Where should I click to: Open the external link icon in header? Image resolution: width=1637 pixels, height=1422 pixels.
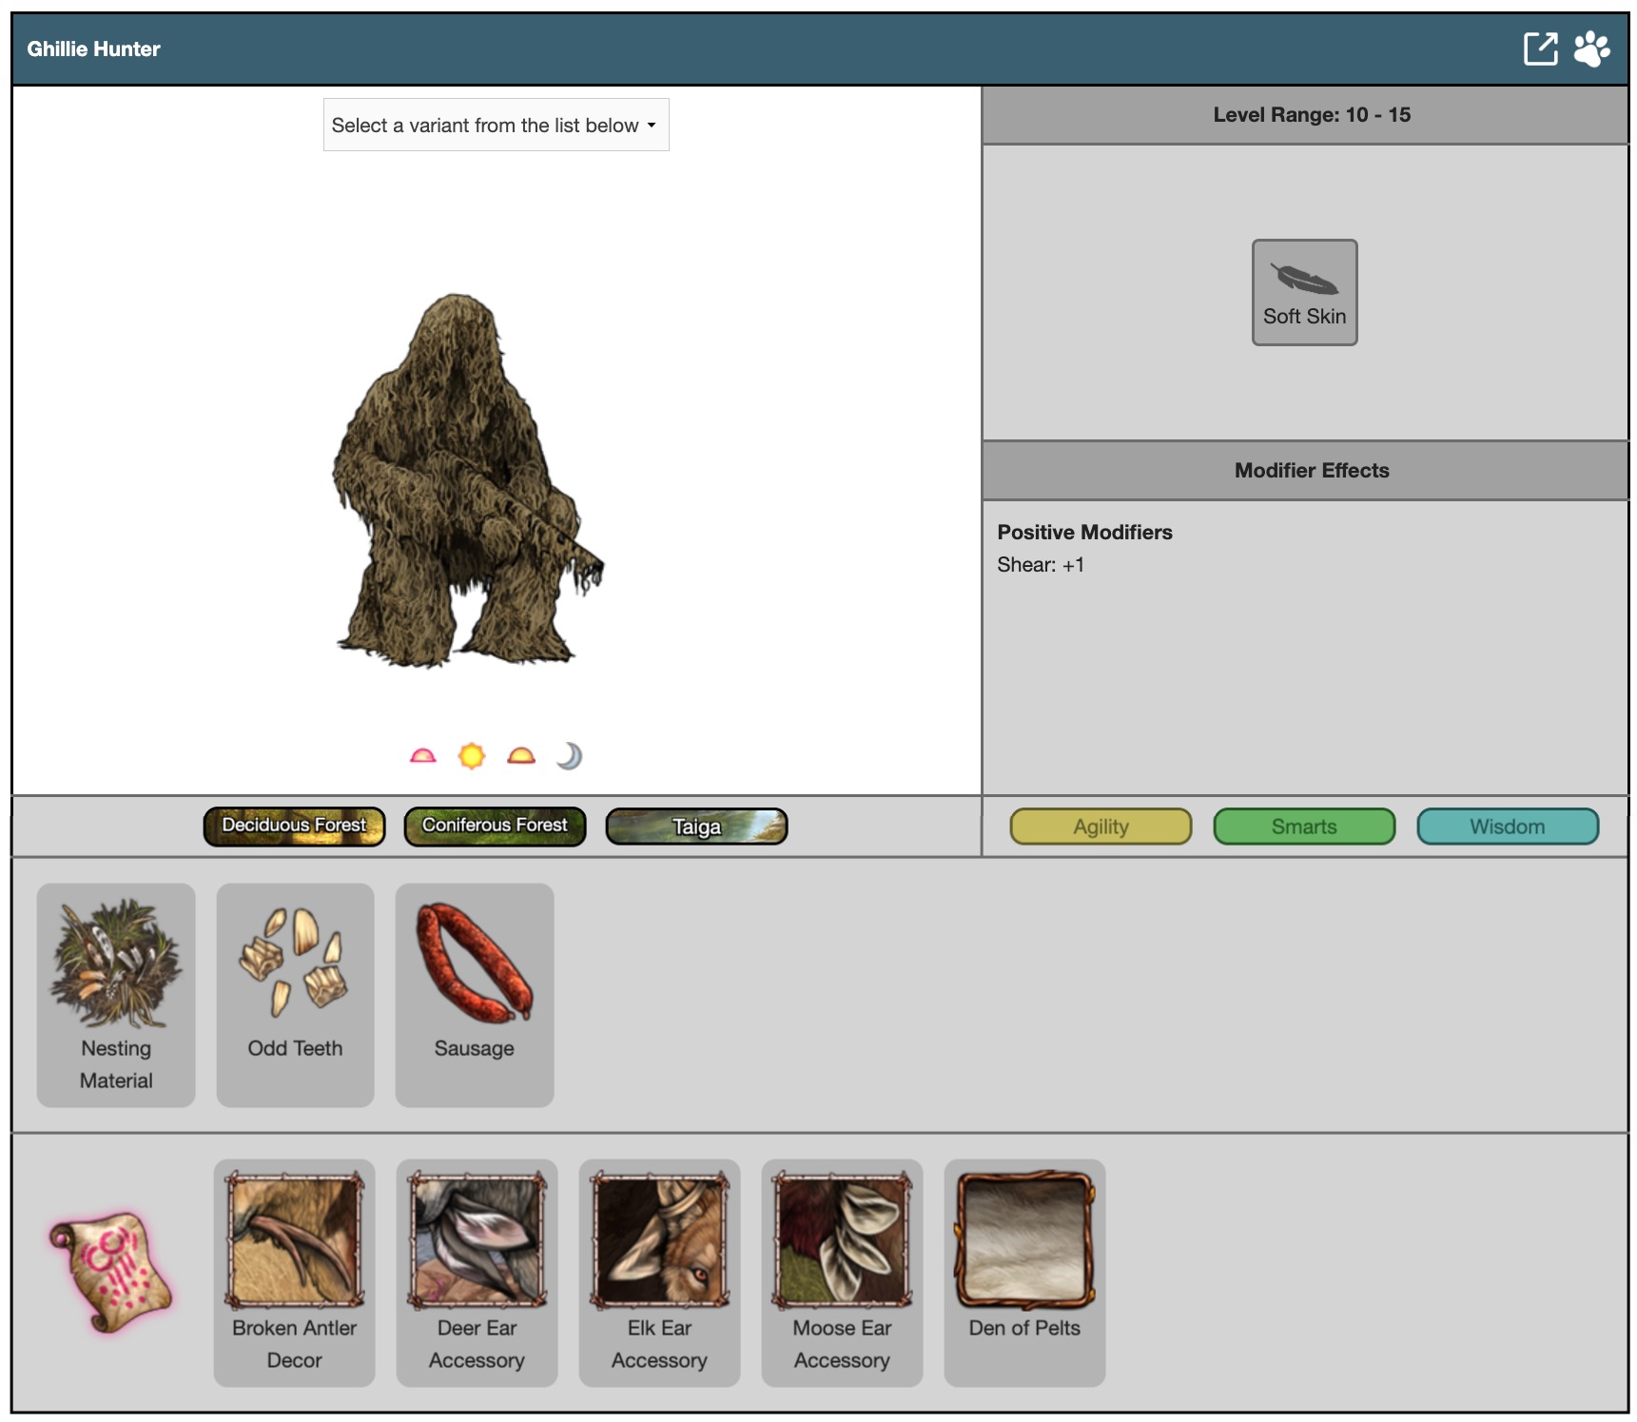click(1540, 49)
